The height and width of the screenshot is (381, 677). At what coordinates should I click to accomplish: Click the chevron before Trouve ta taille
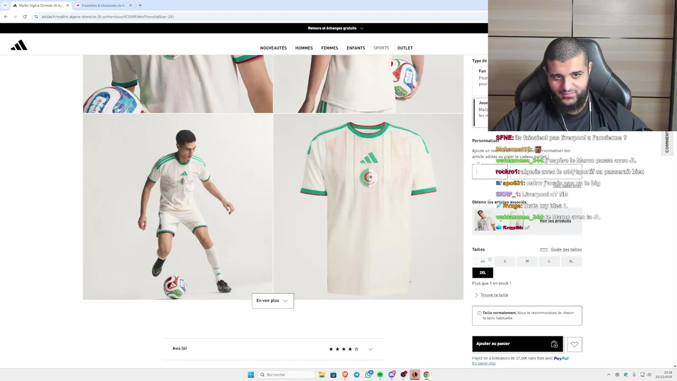(x=476, y=295)
